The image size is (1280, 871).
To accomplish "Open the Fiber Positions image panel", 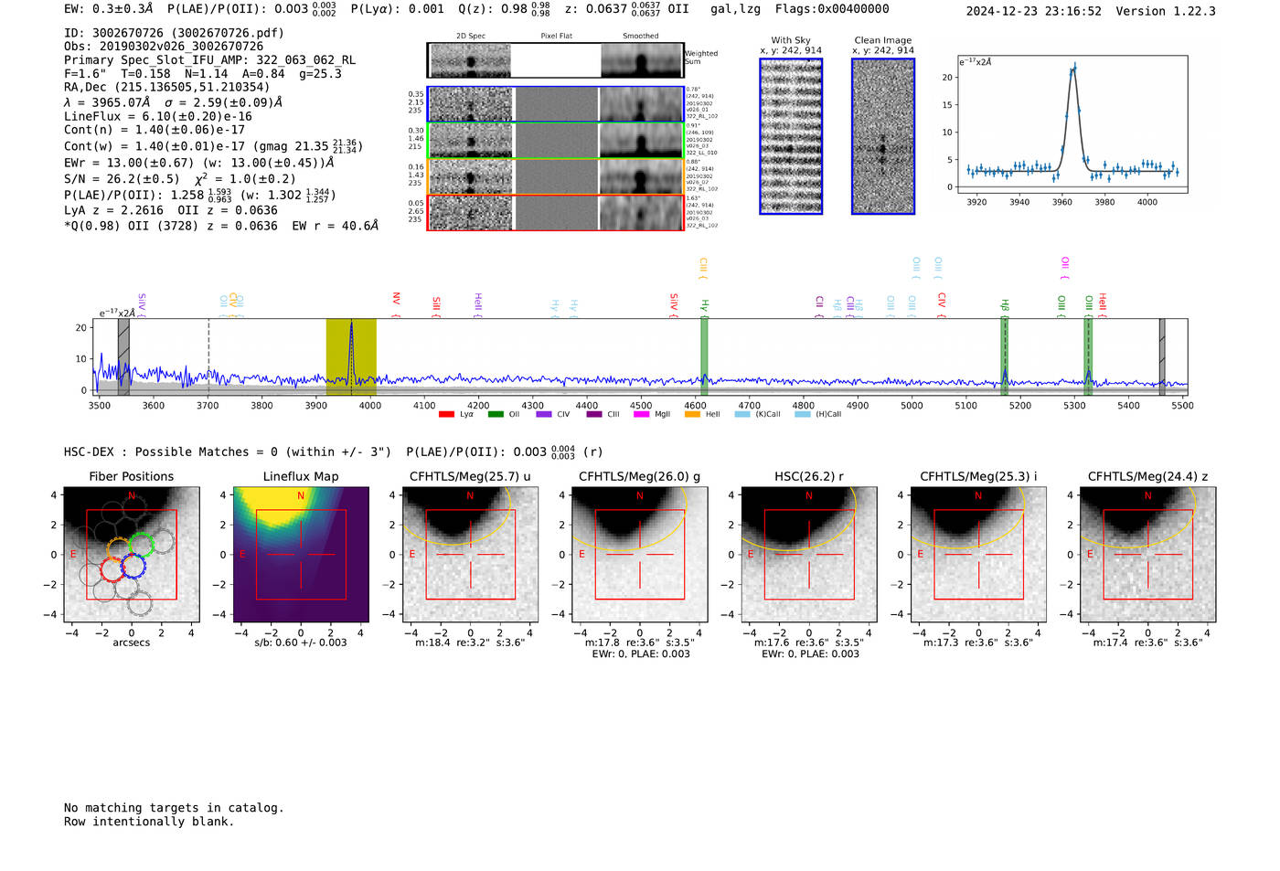I will click(x=132, y=554).
